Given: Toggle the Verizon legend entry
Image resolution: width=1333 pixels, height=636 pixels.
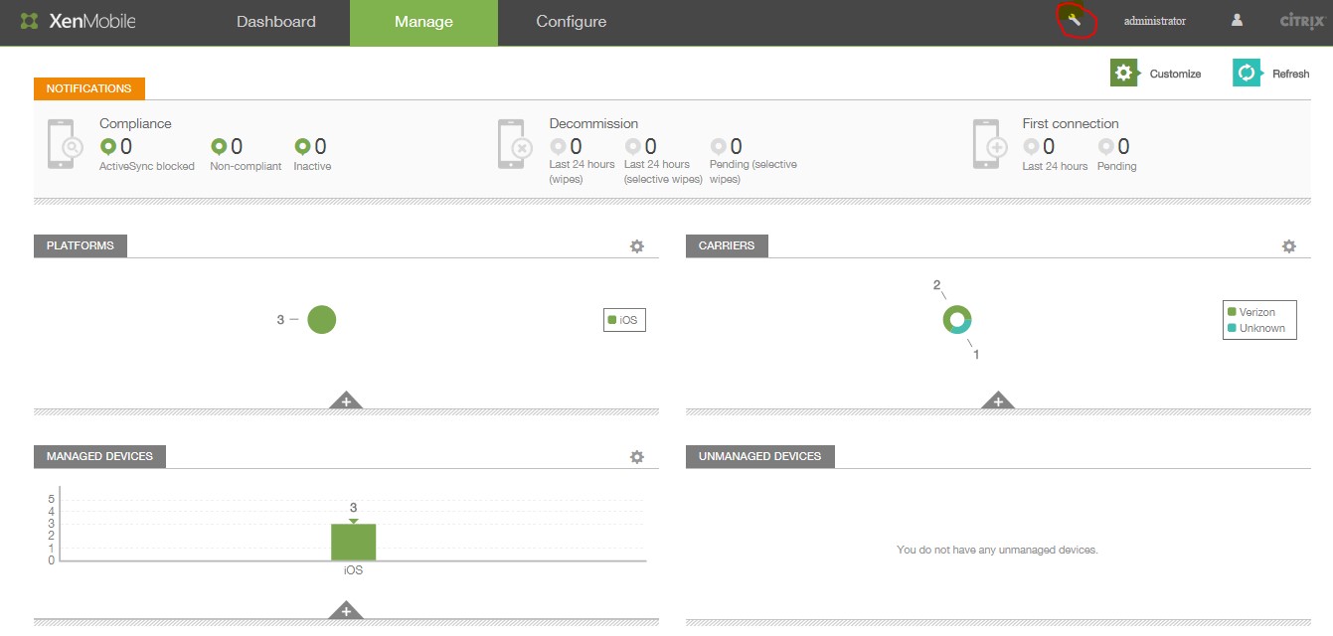Looking at the screenshot, I should point(1256,312).
